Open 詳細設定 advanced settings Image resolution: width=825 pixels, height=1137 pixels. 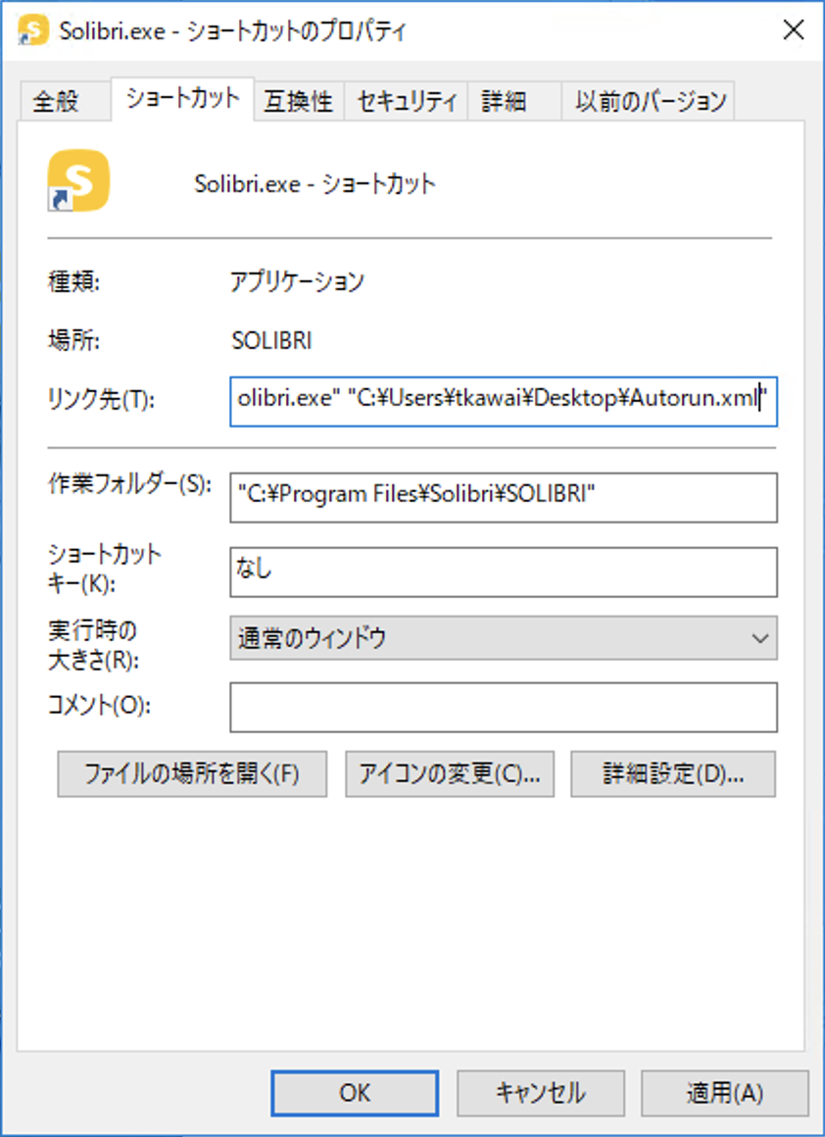point(673,773)
